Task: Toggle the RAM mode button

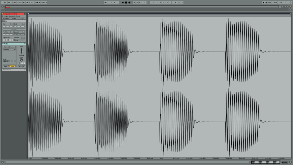Action: 6,66
